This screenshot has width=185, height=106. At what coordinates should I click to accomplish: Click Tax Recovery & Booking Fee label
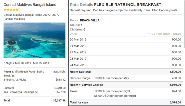coord(21,92)
